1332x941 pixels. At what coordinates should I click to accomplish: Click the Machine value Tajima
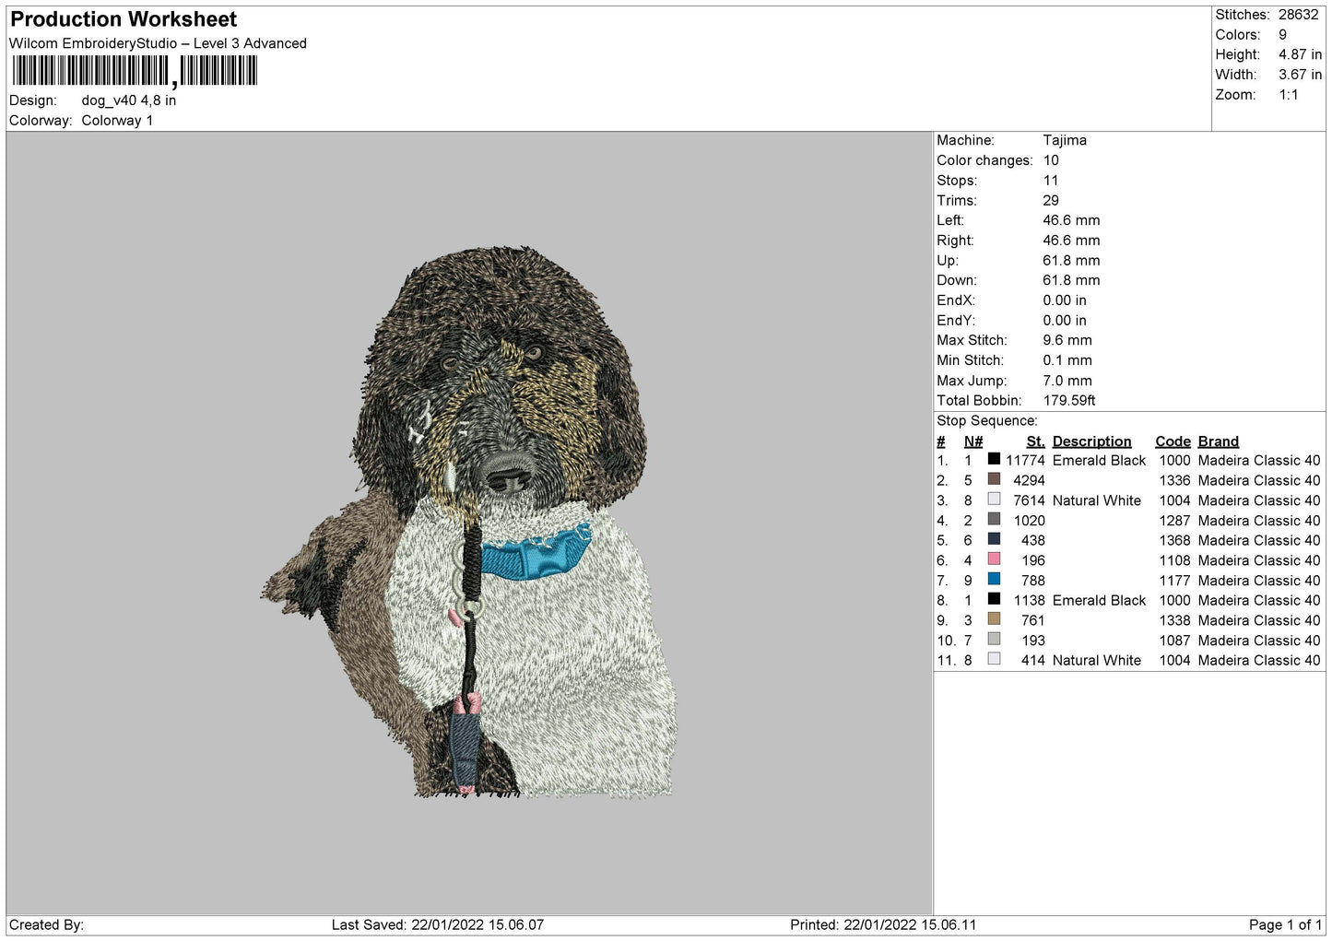1065,140
